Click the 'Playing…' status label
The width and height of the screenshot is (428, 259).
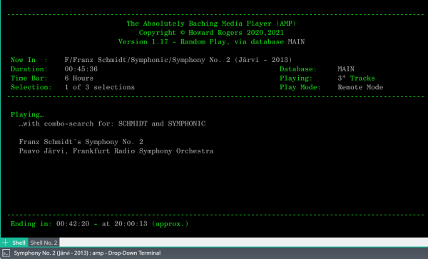coord(27,115)
